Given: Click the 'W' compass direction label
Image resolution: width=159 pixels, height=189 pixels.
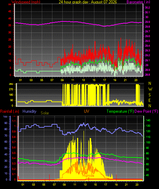Looking at the screenshot, I should 150,89.
